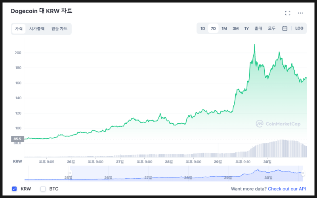Open the three-dot more options menu
Screen dimensions: 317x198
tap(300, 13)
